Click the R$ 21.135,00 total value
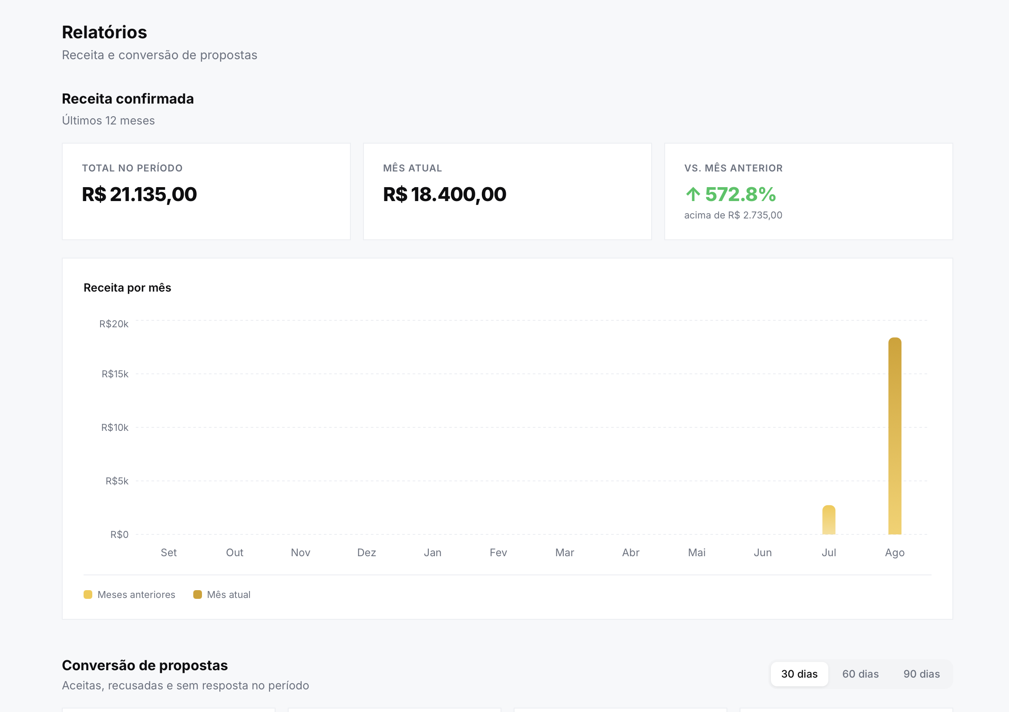The height and width of the screenshot is (712, 1009). tap(139, 194)
